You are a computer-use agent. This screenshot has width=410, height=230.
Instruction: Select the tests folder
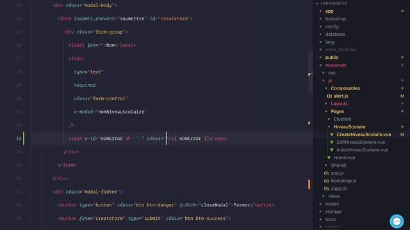point(331,219)
